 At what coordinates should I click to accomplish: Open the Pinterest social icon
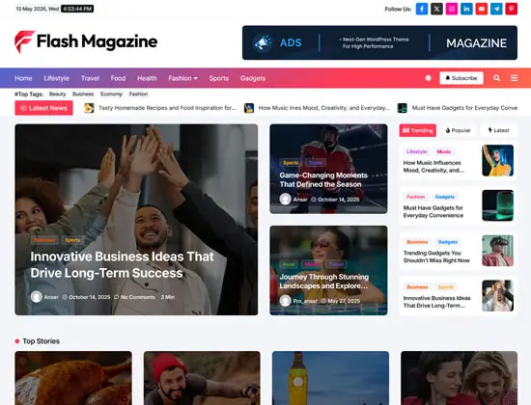[512, 9]
